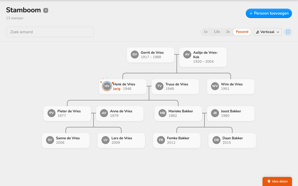Click the Persoon toevoegen button
Viewport: 298px width, 186px height.
coord(269,13)
